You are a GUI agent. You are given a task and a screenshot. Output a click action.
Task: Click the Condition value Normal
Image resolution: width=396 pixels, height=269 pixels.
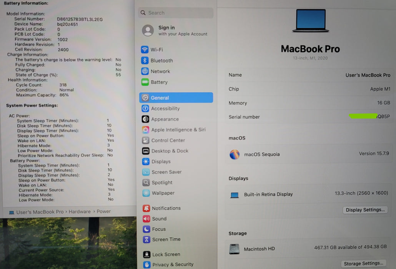67,90
